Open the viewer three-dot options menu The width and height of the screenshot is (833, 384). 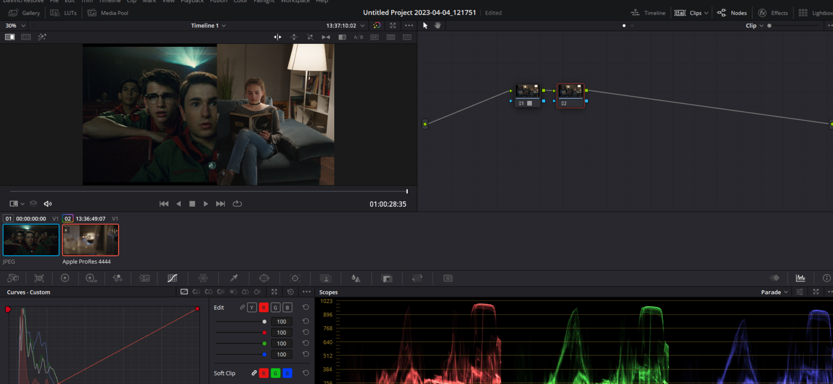(x=409, y=26)
